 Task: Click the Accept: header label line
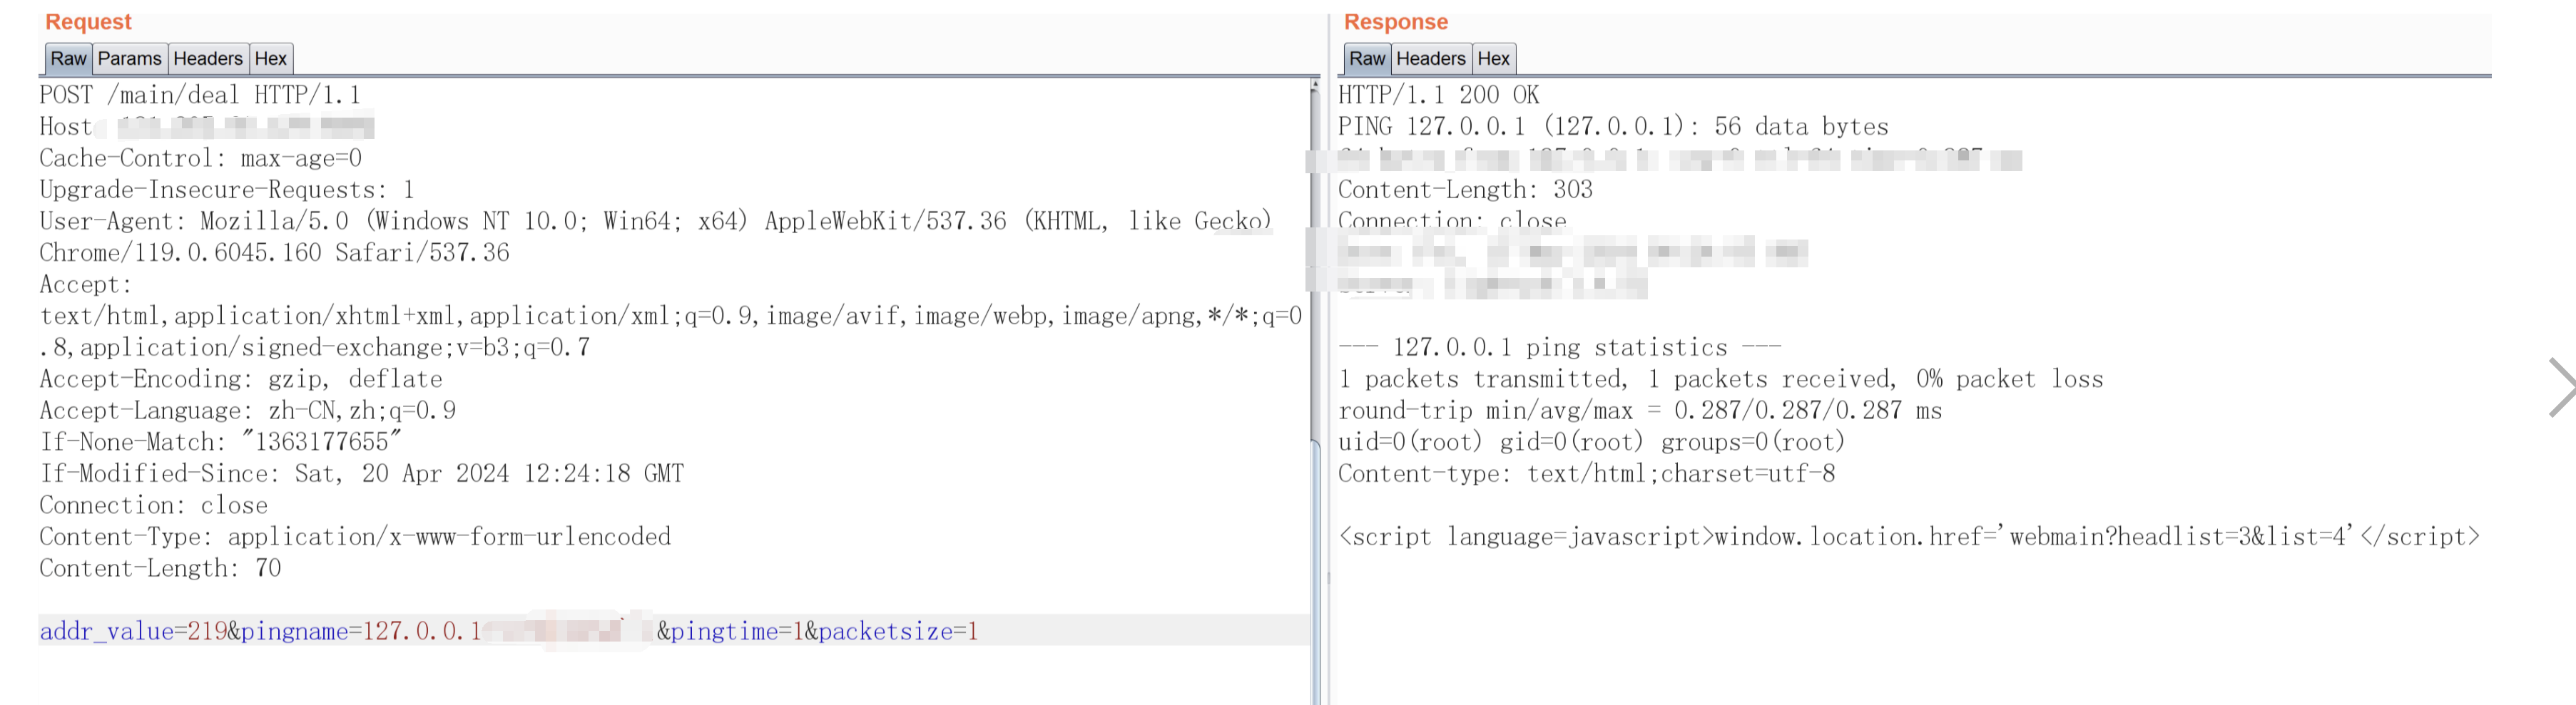(x=86, y=284)
